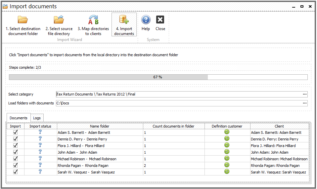317x189 pixels.
Task: Open Select destination document folder step
Action: [23, 25]
